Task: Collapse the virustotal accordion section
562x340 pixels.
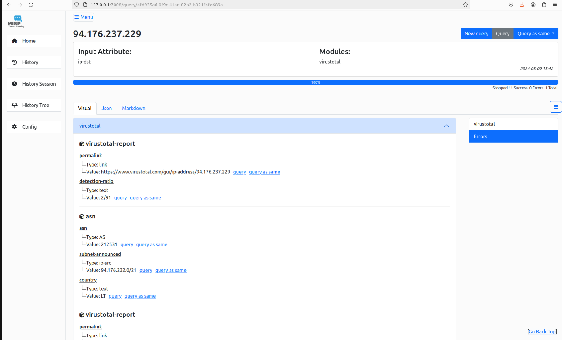Action: [446, 126]
